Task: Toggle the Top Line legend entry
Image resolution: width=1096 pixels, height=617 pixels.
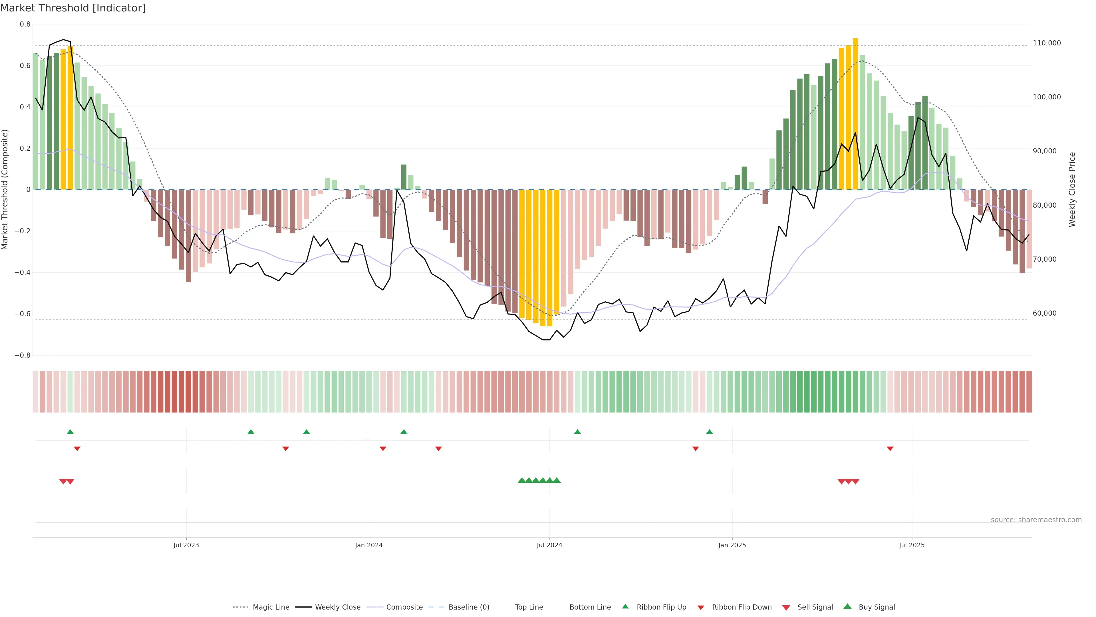Action: [529, 607]
